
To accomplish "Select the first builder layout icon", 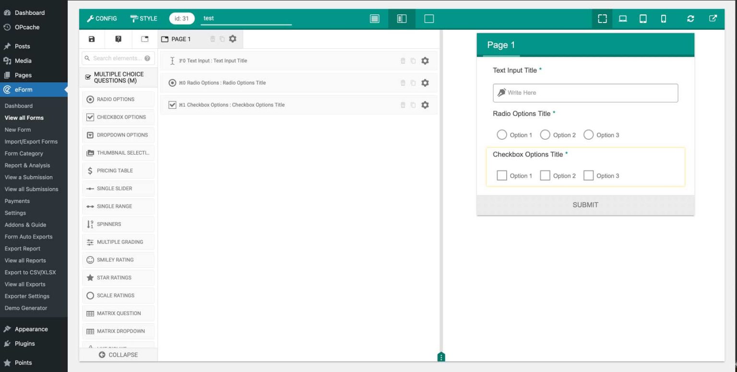I will (x=375, y=19).
